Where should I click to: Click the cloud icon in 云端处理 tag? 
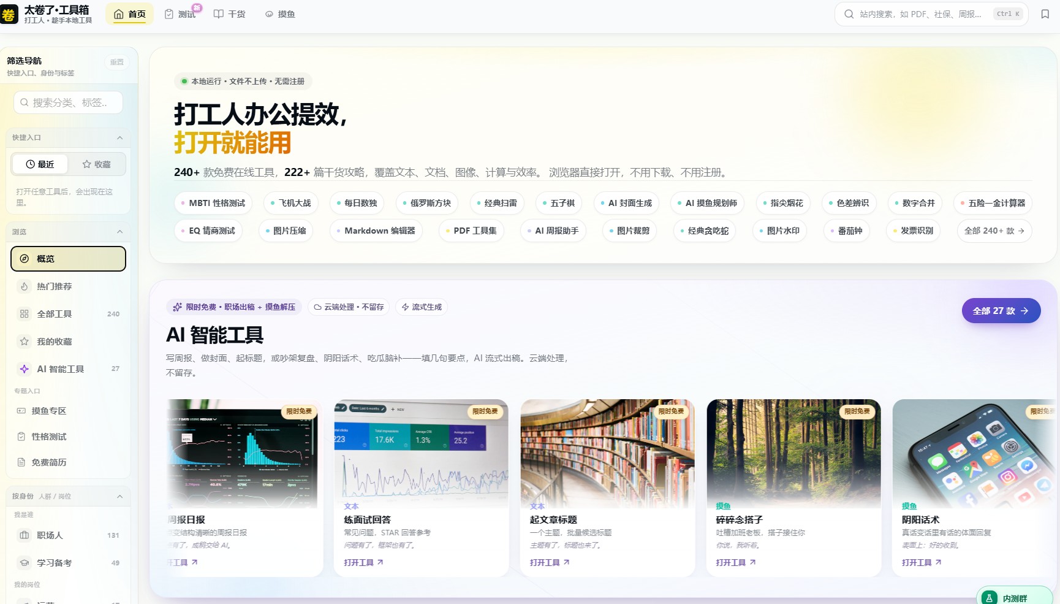317,307
